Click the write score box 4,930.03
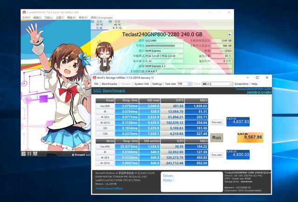 coord(238,155)
